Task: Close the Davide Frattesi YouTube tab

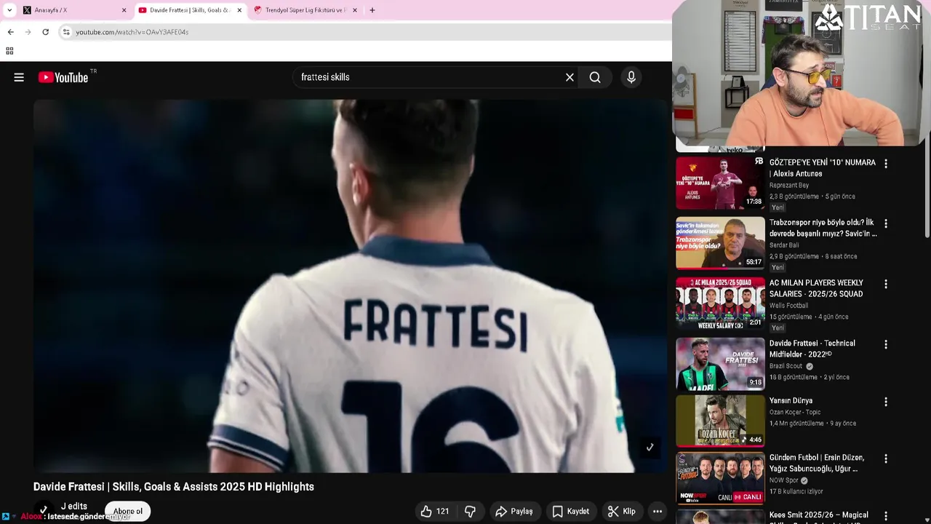Action: tap(239, 10)
